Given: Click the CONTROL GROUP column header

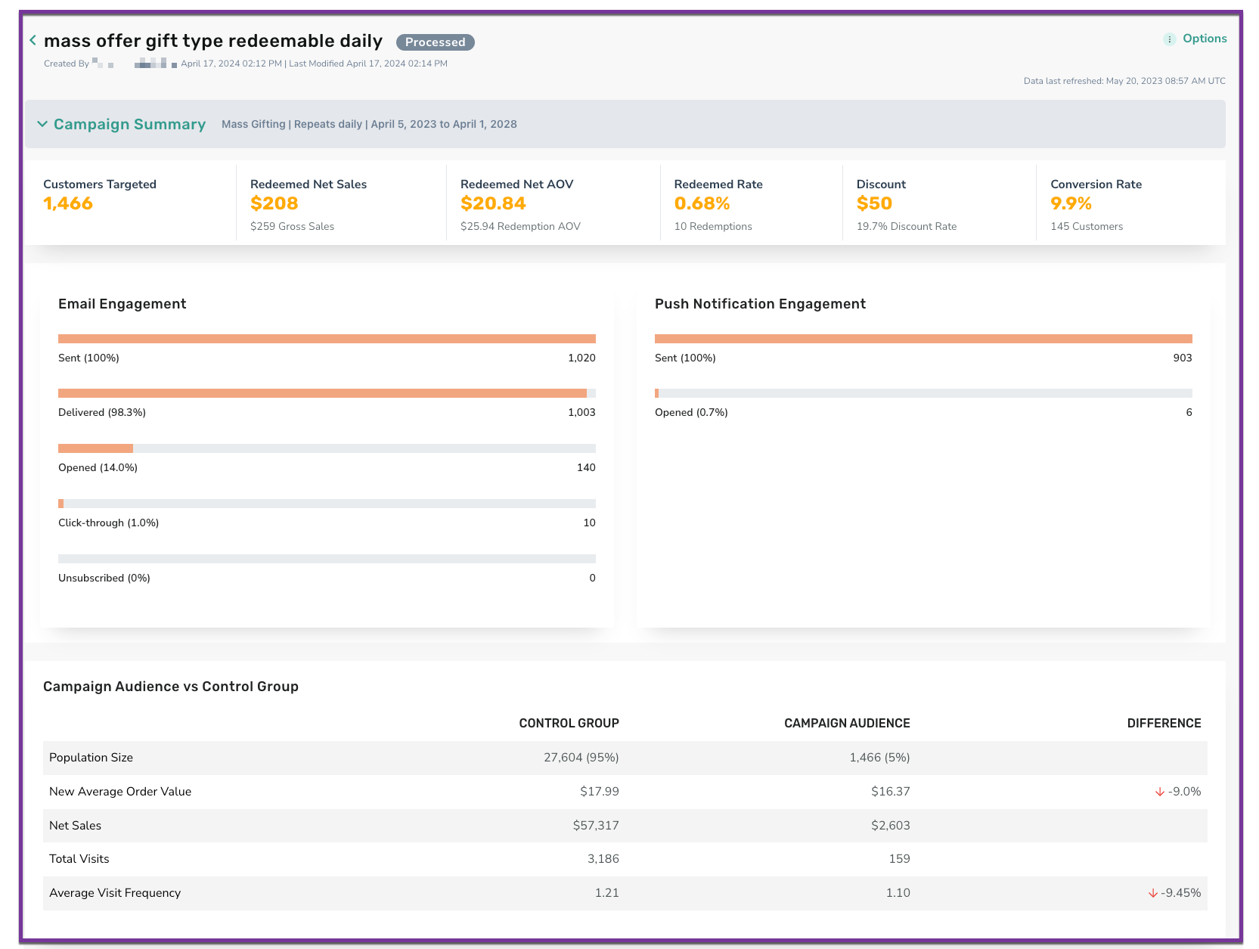Looking at the screenshot, I should 569,724.
